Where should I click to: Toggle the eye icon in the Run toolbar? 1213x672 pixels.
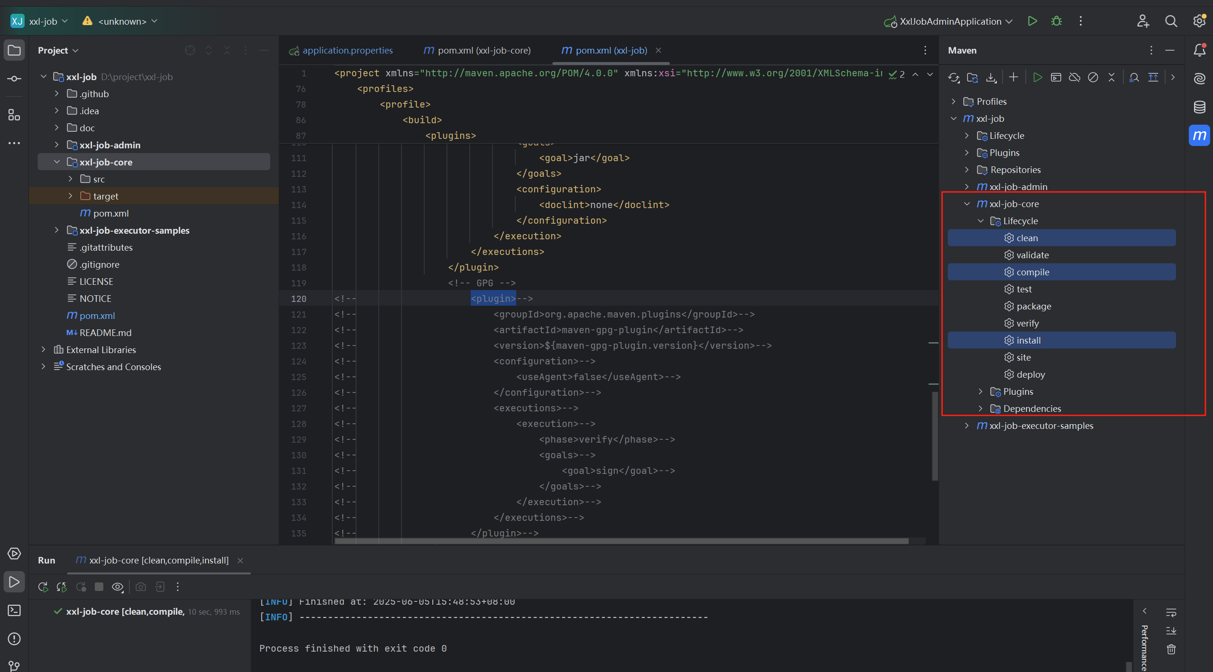click(x=118, y=587)
